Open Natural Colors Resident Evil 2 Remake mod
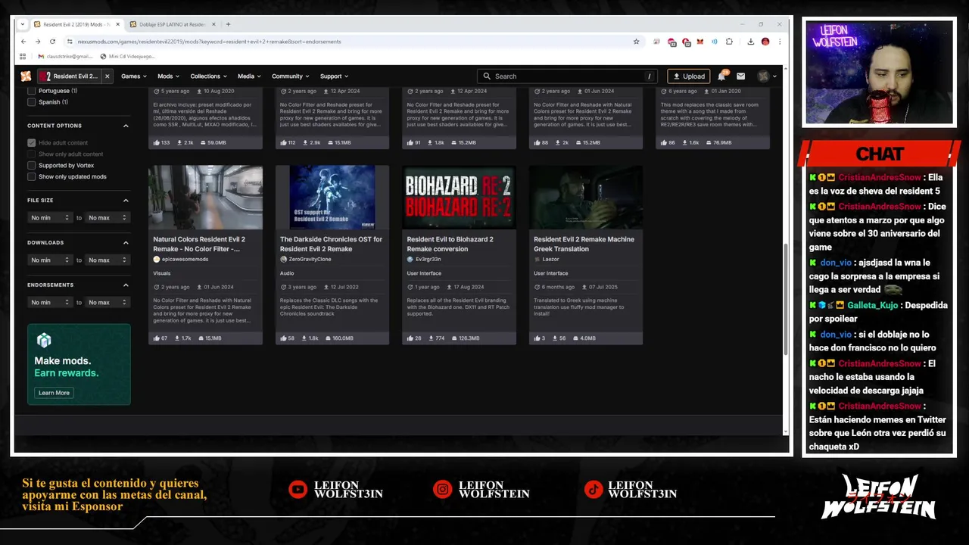The image size is (969, 545). (199, 244)
